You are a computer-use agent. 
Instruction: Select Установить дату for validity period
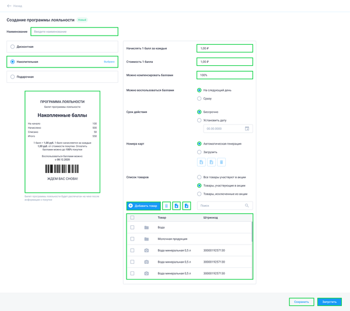point(199,120)
